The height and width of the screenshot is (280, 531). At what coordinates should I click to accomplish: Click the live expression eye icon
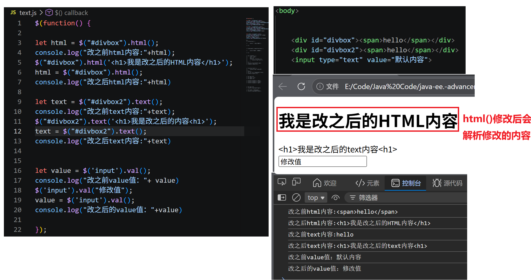335,198
